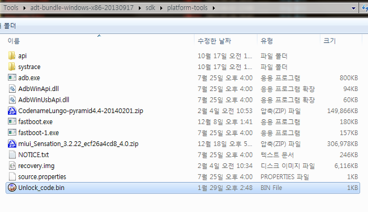Click the platform-tools breadcrumb segment

pos(187,8)
